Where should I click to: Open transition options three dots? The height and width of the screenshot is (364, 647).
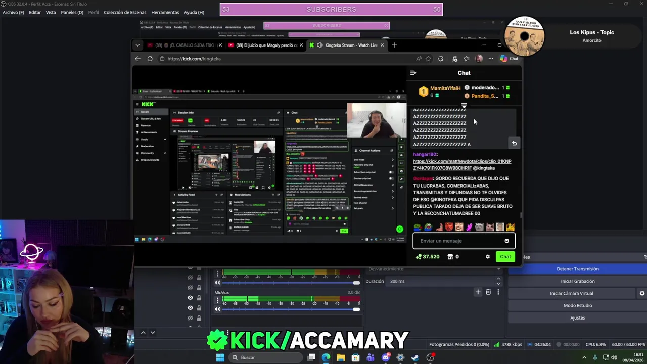pos(498,292)
